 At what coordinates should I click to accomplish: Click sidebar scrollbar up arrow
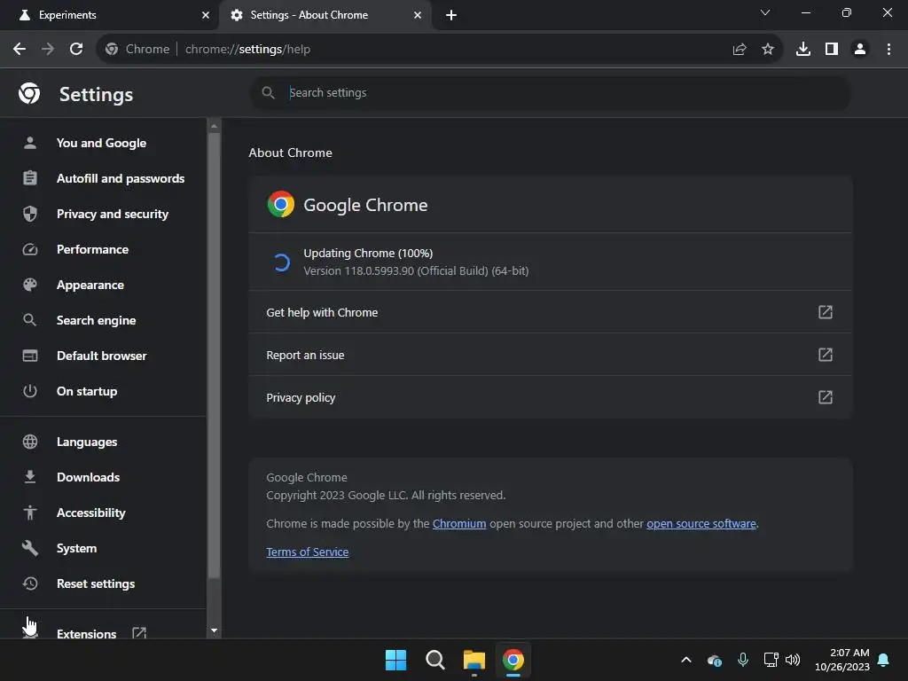tap(215, 126)
